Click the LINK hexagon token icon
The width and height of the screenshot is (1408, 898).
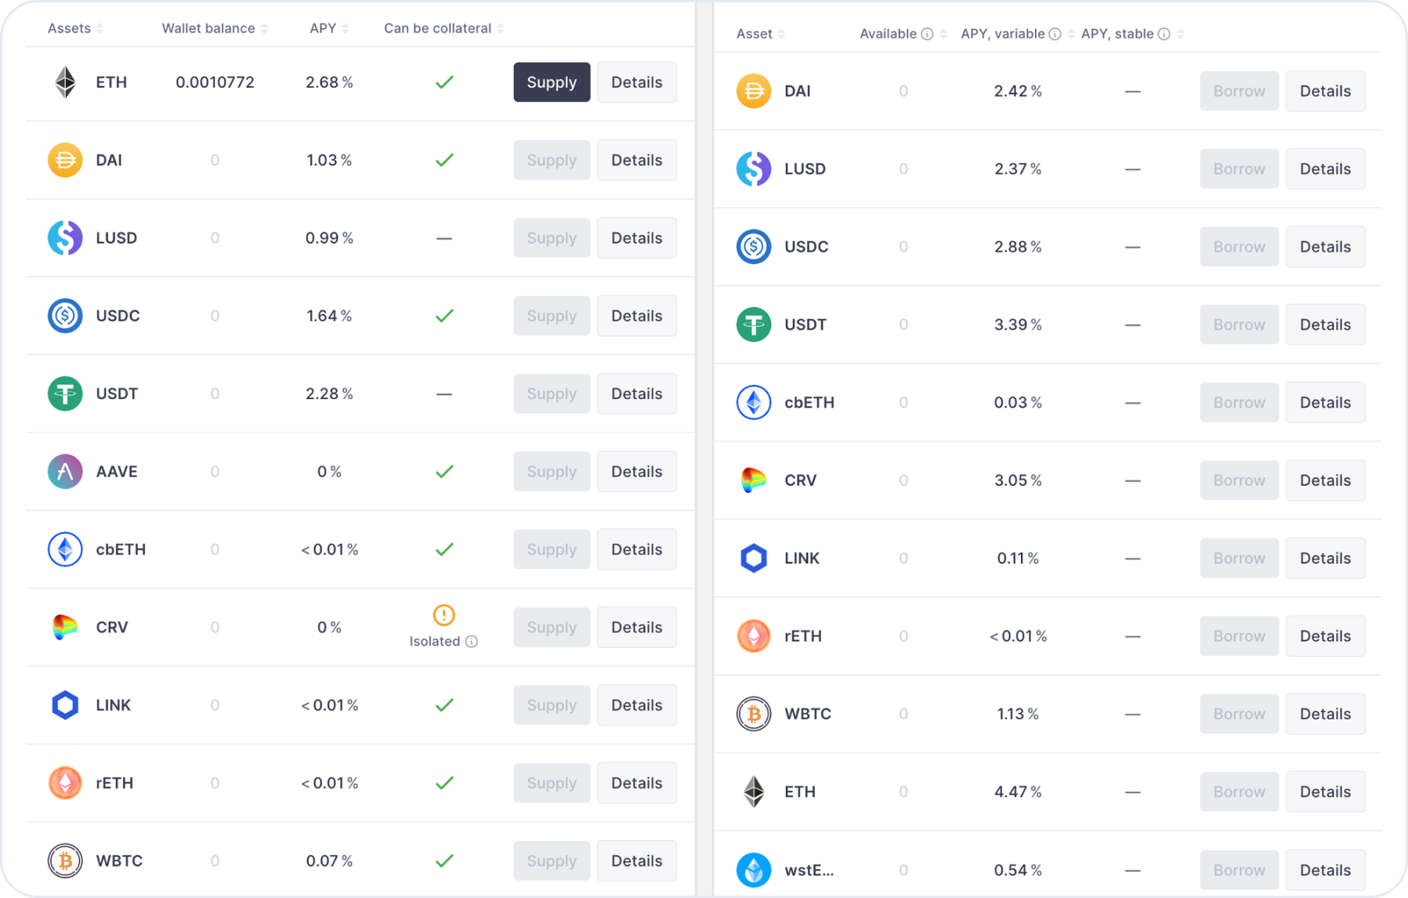pyautogui.click(x=65, y=704)
